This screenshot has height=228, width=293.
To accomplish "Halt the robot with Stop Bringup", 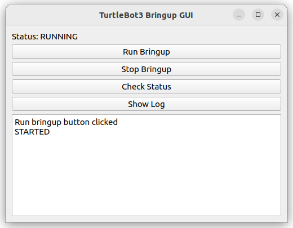I will [146, 69].
